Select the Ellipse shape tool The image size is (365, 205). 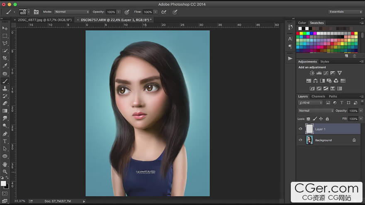coord(5,156)
